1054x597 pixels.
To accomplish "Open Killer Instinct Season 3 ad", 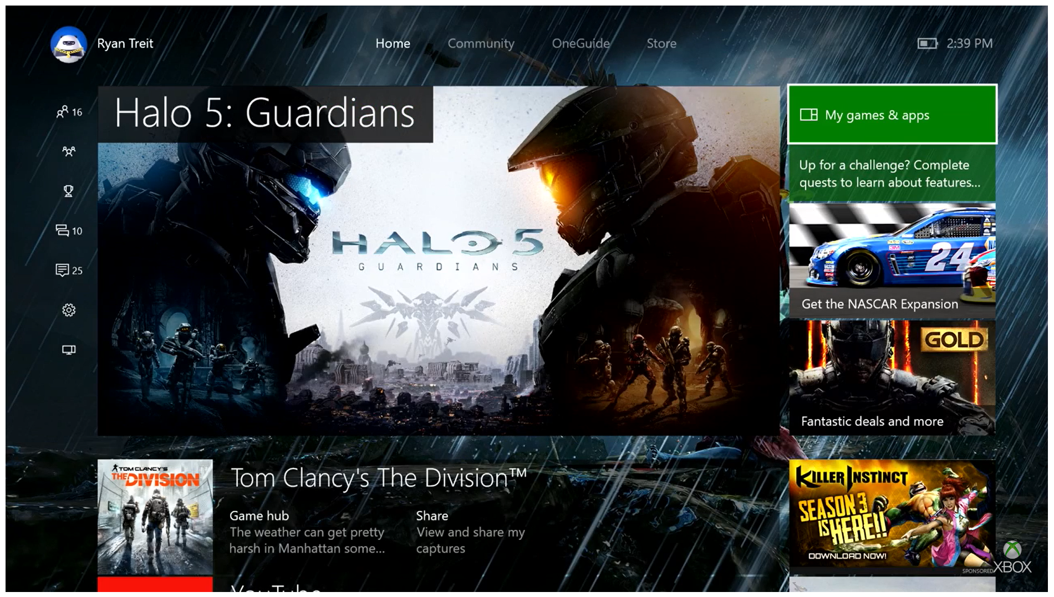I will [x=892, y=517].
